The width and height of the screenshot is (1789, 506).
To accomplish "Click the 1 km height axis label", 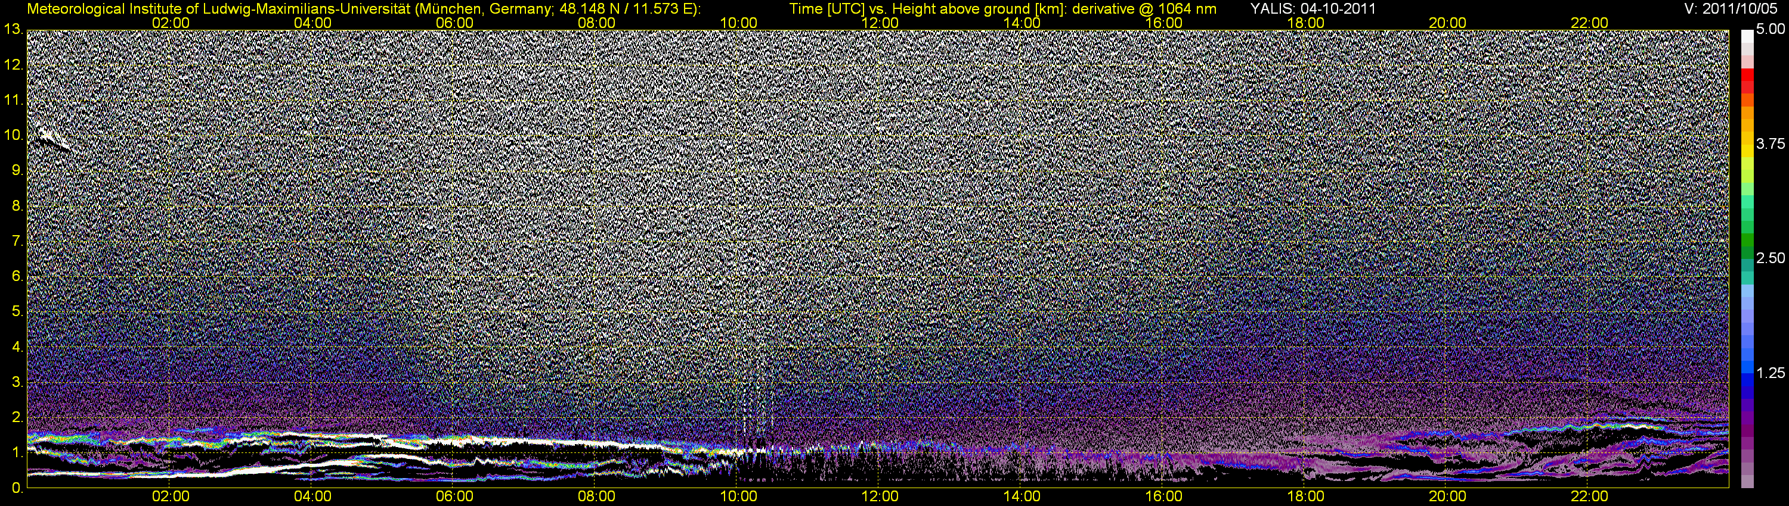I will click(x=17, y=452).
